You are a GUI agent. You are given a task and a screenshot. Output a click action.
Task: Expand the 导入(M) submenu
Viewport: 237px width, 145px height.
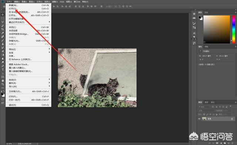(x=28, y=86)
